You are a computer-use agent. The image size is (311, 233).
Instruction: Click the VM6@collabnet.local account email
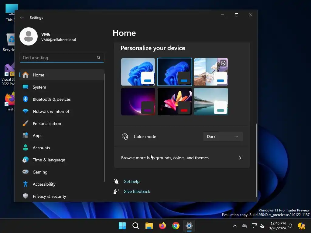tap(59, 40)
